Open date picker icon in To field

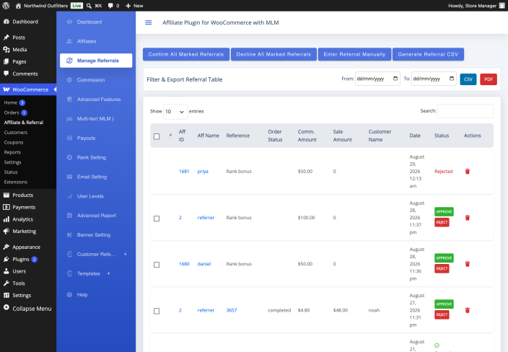[452, 79]
